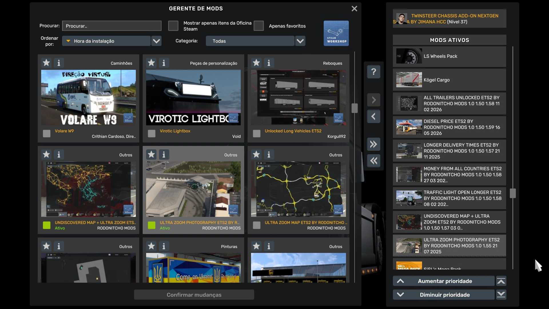
Task: Select the Ultra Zoom Map ETS2 thumbnail
Action: (299, 189)
